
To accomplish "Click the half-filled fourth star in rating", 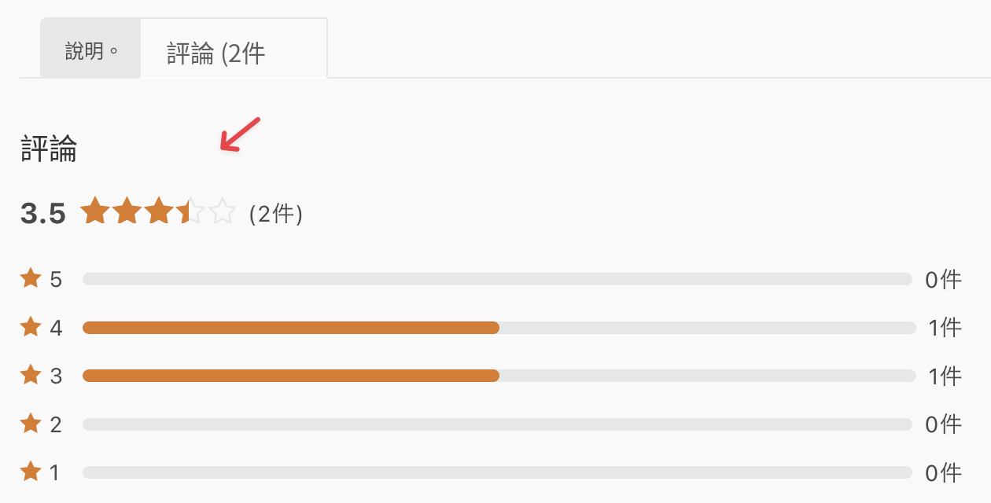I will (x=190, y=211).
